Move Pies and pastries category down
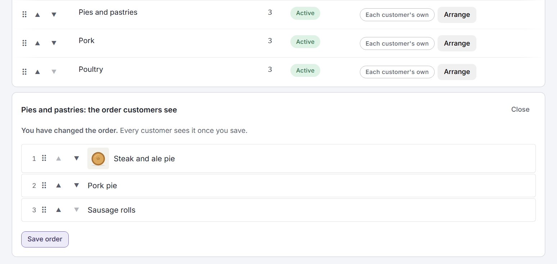 [x=54, y=15]
